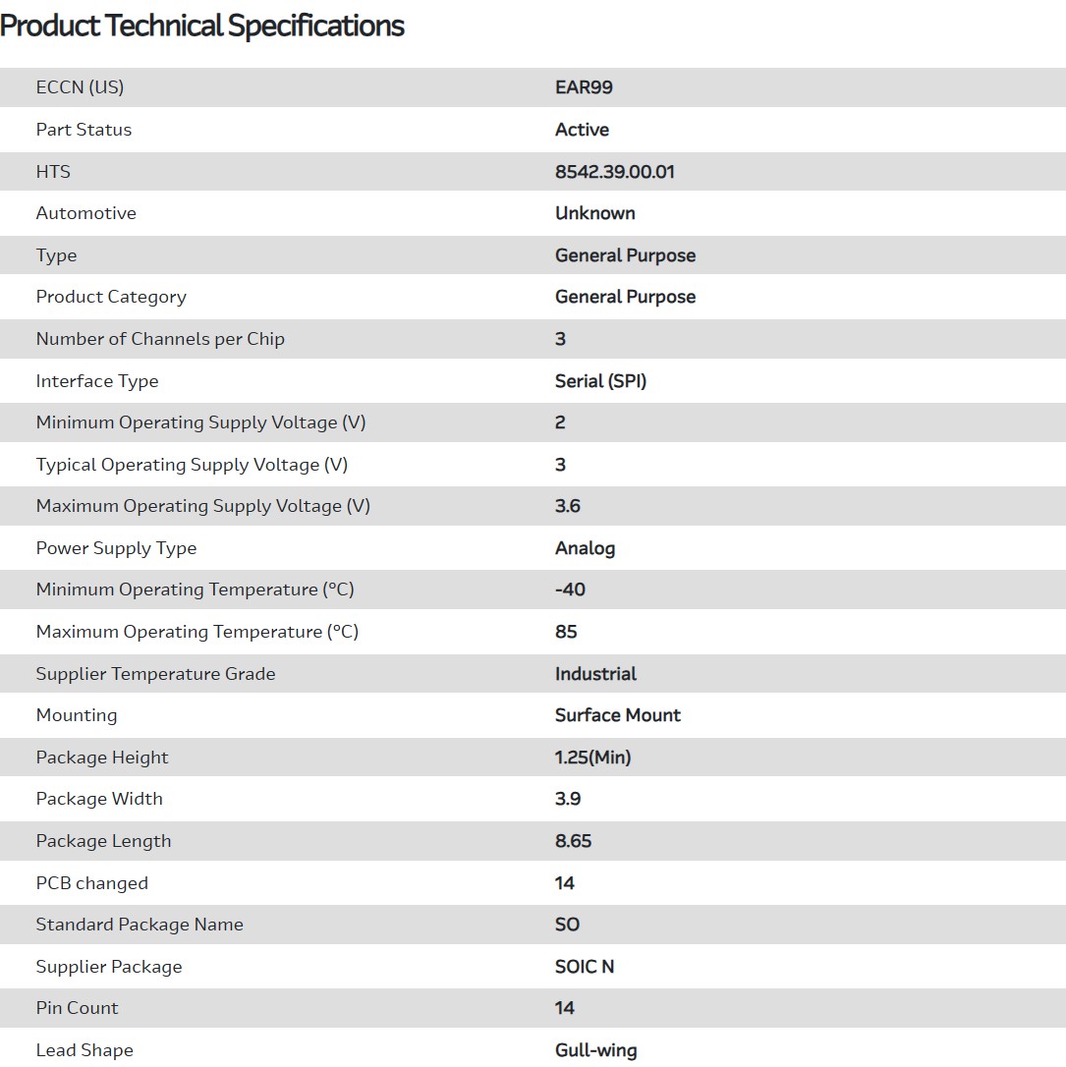This screenshot has width=1066, height=1067.
Task: Select the "Minimum Operating Supply Voltage (V)" label
Action: point(200,422)
